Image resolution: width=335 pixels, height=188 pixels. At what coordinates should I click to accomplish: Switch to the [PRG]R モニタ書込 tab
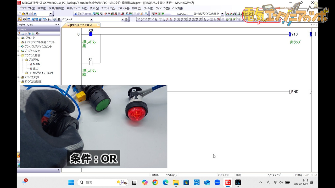tap(82, 25)
